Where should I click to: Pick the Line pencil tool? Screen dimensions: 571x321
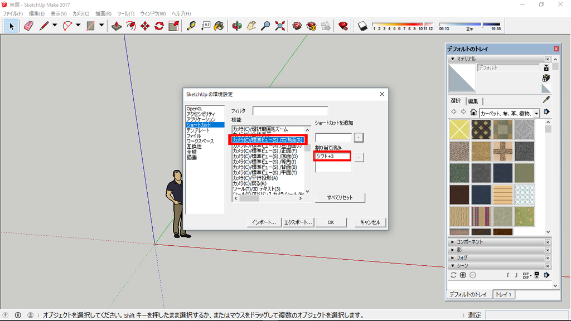pos(44,26)
